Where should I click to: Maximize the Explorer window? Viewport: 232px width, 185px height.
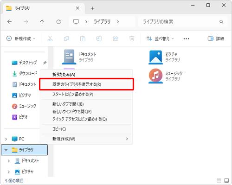coord(208,5)
